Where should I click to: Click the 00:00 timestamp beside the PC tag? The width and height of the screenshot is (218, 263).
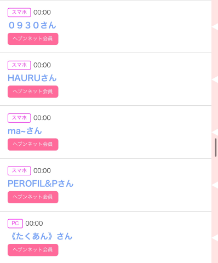click(34, 224)
